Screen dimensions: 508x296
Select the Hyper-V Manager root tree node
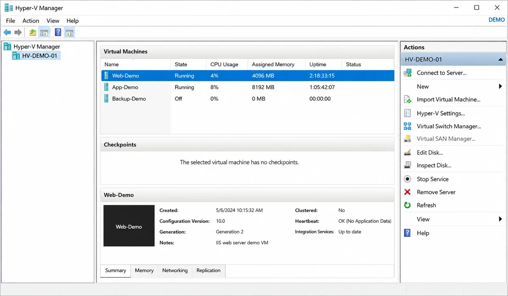pyautogui.click(x=37, y=47)
